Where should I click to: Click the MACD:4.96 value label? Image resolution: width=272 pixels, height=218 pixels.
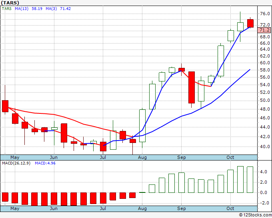pos(45,163)
